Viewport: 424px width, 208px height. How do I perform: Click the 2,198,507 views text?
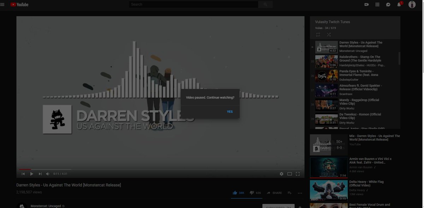click(x=29, y=192)
